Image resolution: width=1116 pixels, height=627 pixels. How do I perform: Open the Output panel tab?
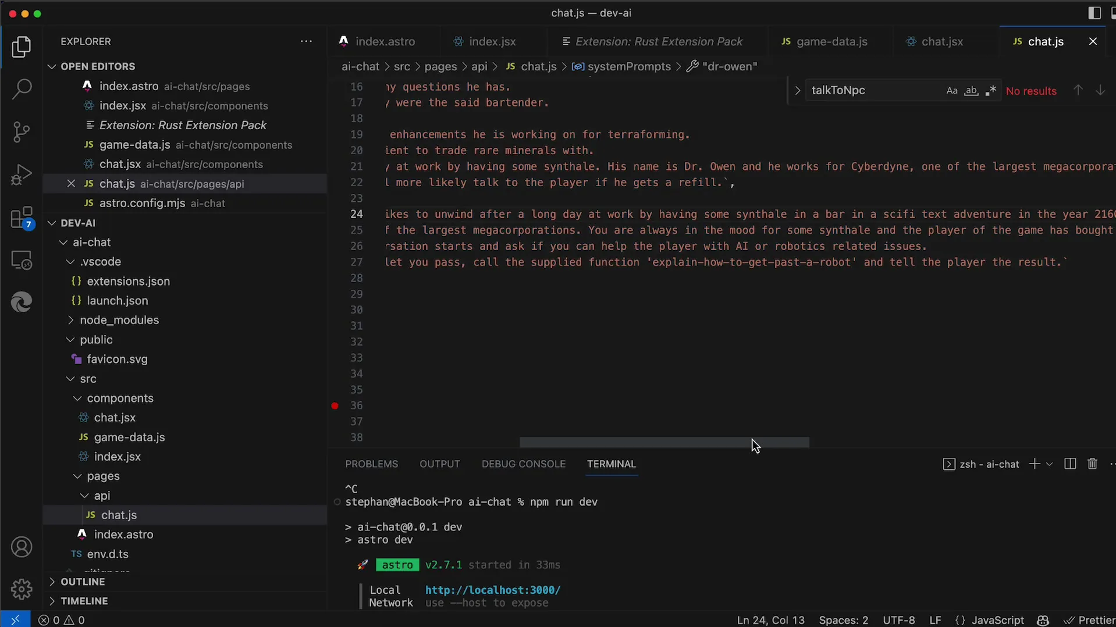[x=439, y=464]
